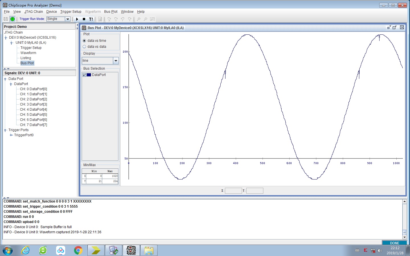Click the Run Trigger play arrow
Viewport: 410px width, 256px height.
tap(77, 19)
